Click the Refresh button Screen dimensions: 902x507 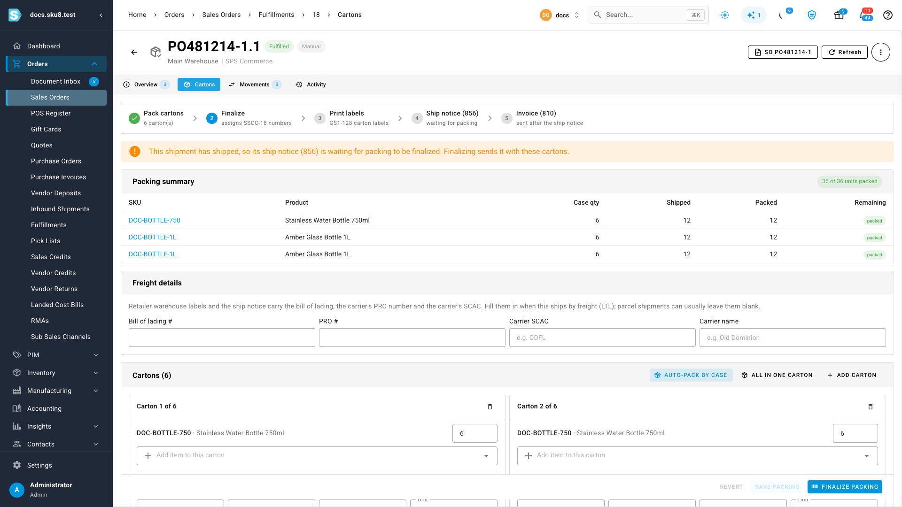point(845,52)
